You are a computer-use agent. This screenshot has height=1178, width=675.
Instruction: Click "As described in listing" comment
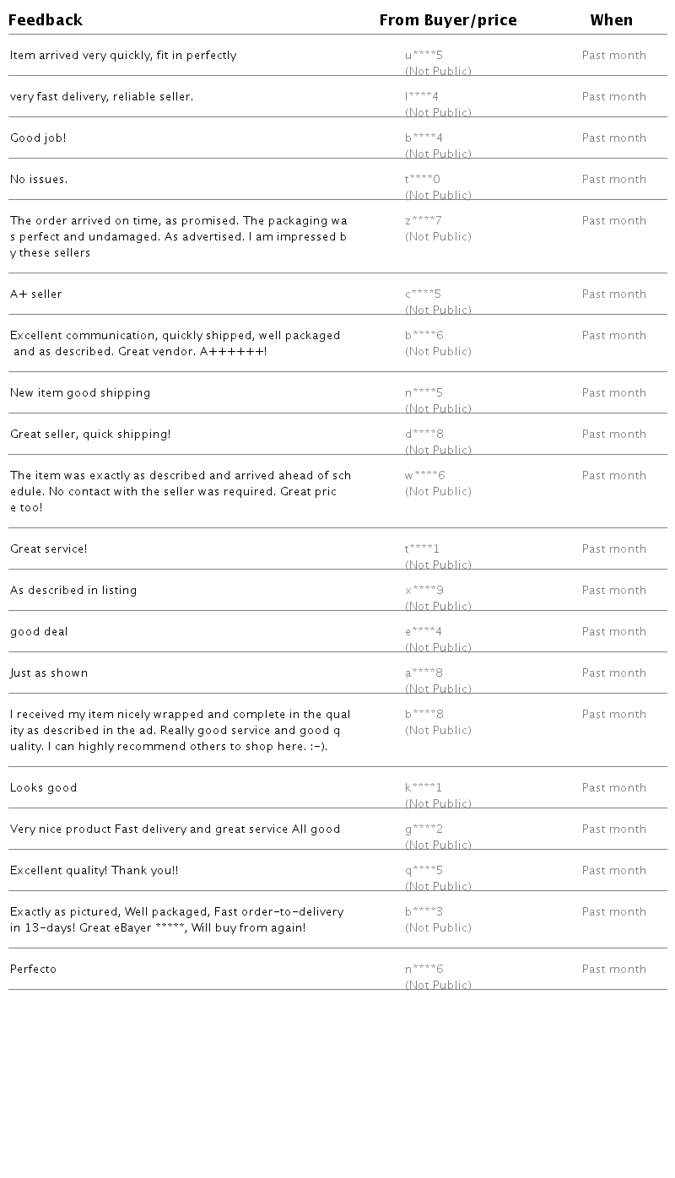(73, 591)
